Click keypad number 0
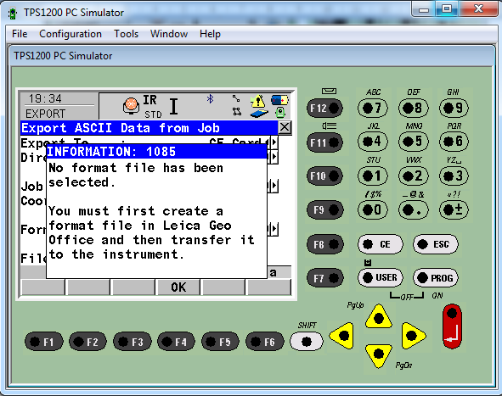The image size is (502, 396). (373, 210)
